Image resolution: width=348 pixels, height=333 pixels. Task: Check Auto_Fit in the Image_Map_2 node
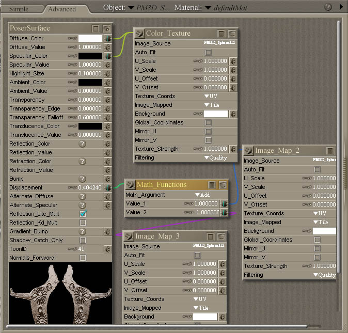point(318,170)
